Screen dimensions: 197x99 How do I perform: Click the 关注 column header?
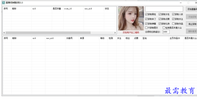120,38
